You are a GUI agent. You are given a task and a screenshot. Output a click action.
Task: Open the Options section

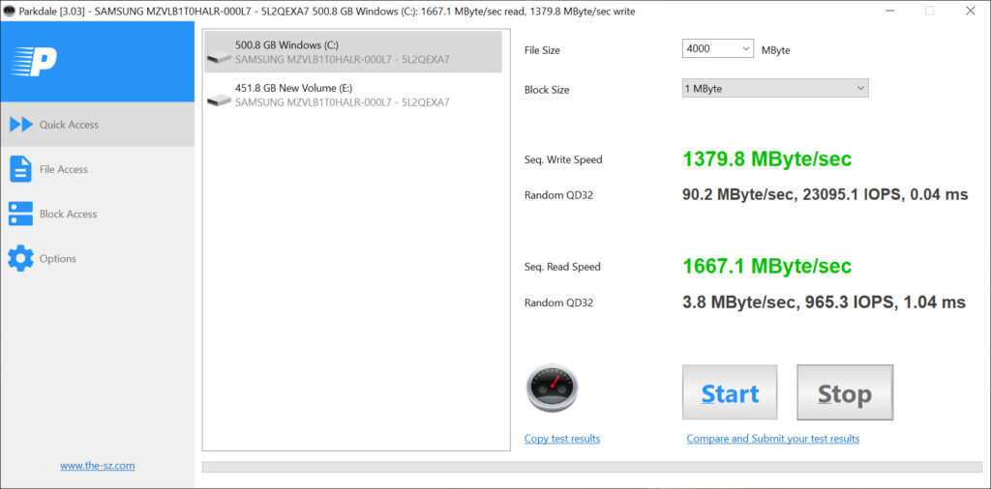(x=98, y=259)
